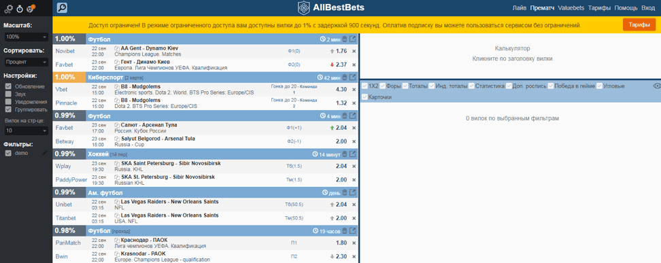Copy event name Краснодар - ПАОК
The width and height of the screenshot is (661, 263).
tap(117, 241)
